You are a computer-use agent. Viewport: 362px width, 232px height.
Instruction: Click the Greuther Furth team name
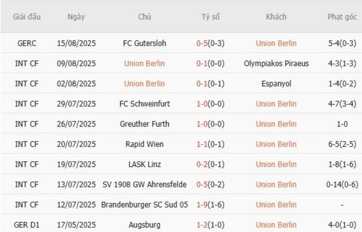coord(144,124)
